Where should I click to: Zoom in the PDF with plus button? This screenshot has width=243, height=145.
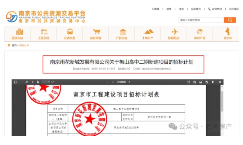112,82
